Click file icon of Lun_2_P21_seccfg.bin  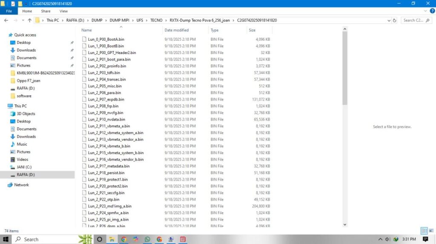tap(84, 193)
